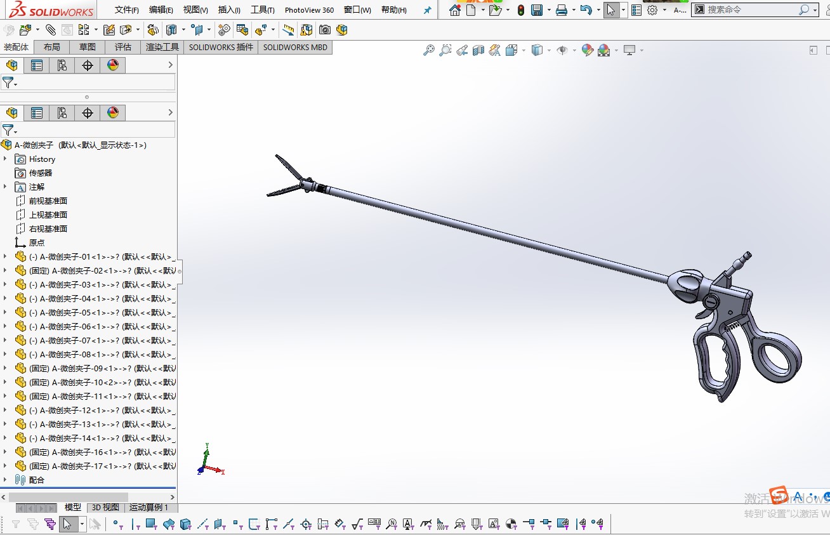Expand the History tree node
Viewport: 830px width, 535px height.
coord(5,159)
